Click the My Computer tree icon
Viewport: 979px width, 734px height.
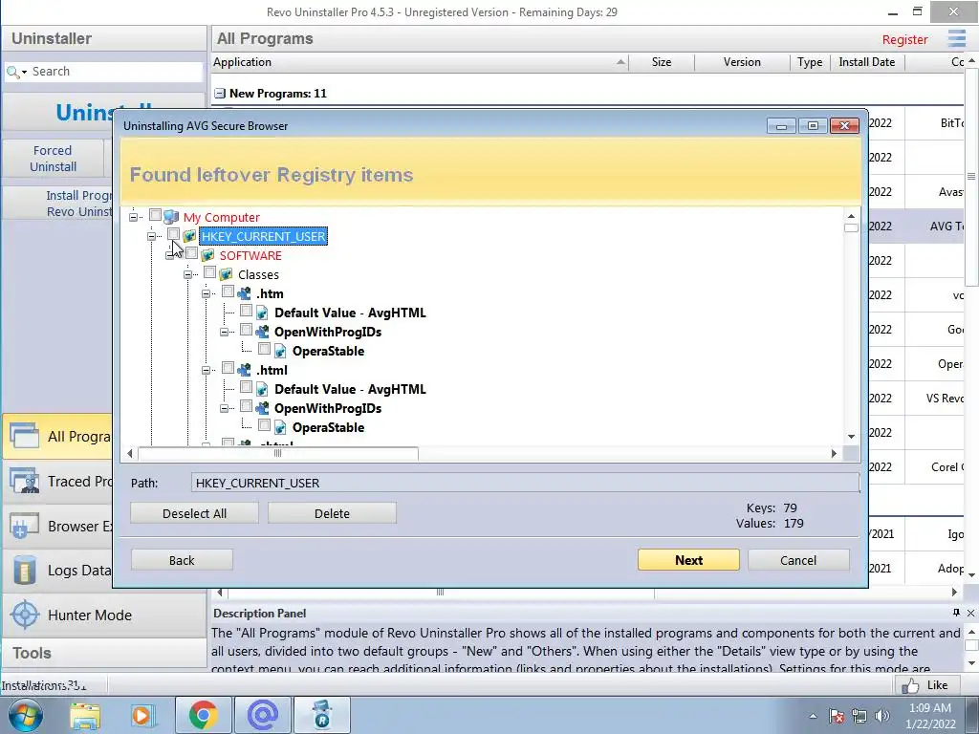pos(171,217)
